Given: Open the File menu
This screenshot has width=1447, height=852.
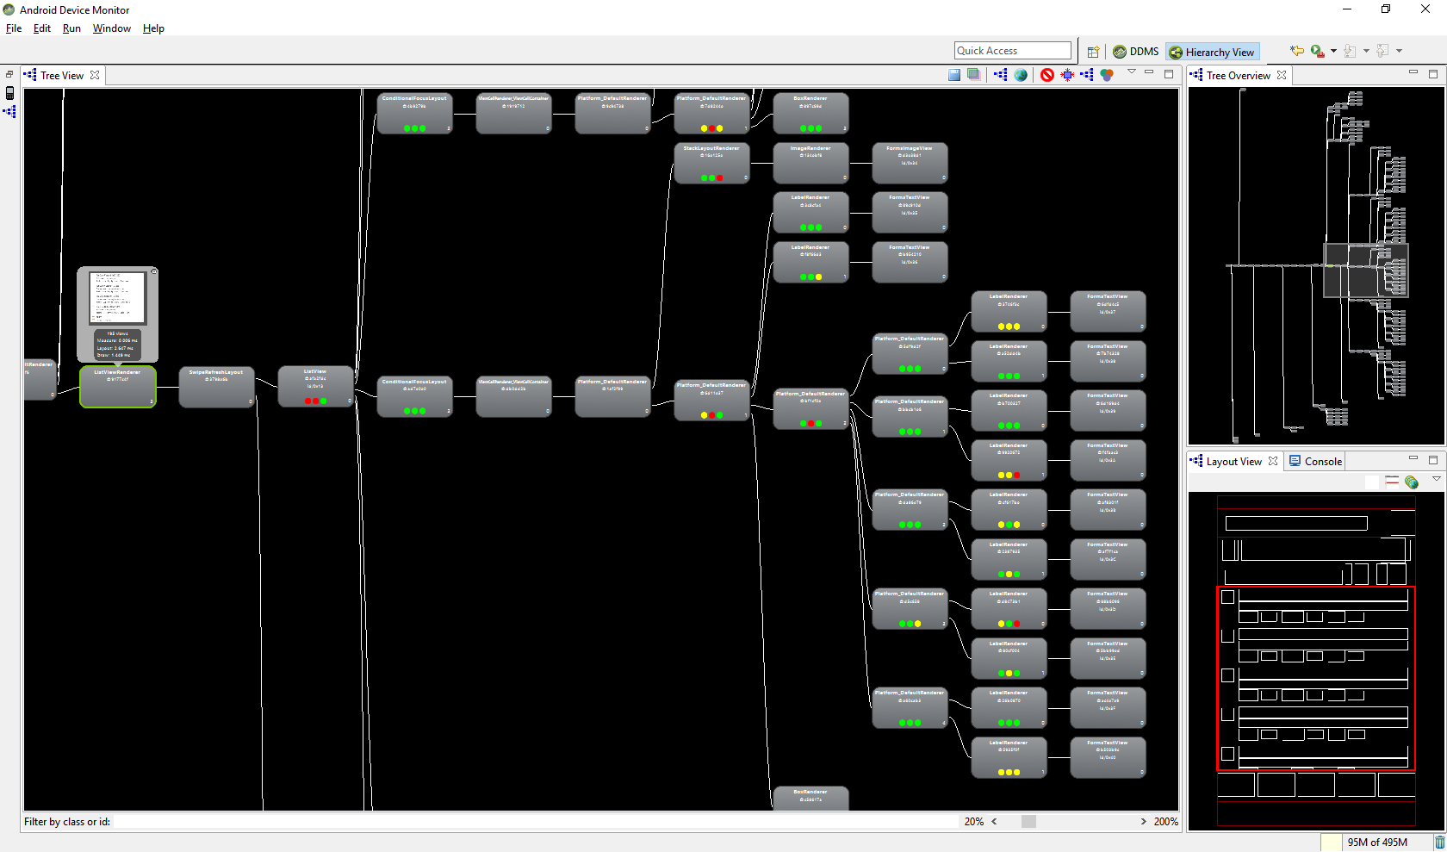Looking at the screenshot, I should (x=14, y=28).
